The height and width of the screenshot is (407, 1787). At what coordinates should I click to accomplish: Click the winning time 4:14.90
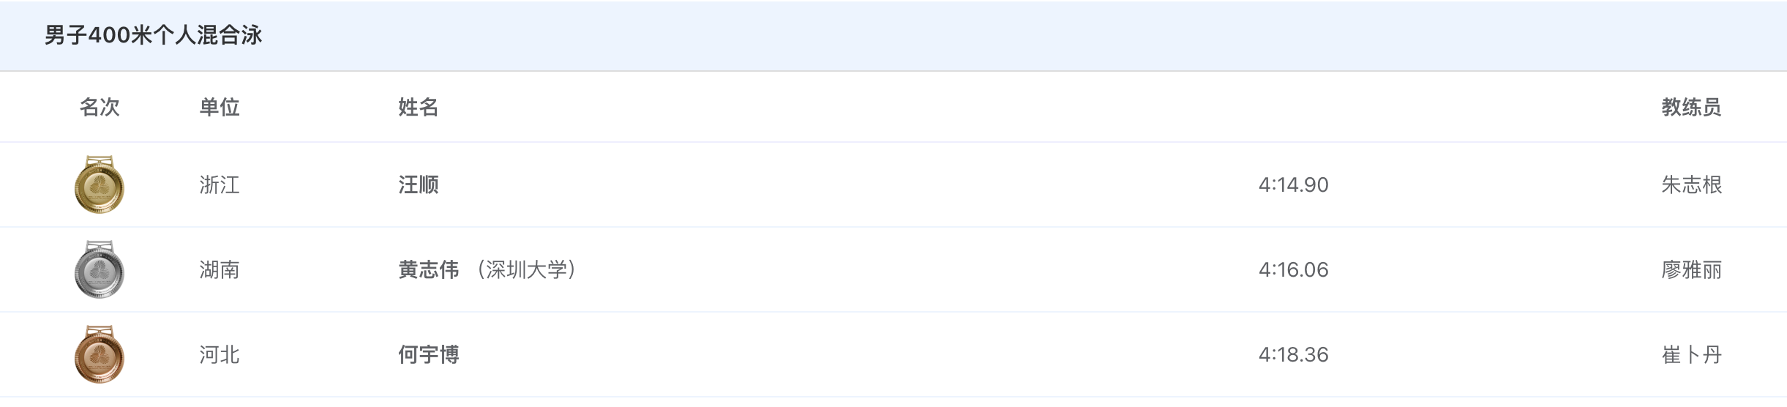pyautogui.click(x=1293, y=185)
